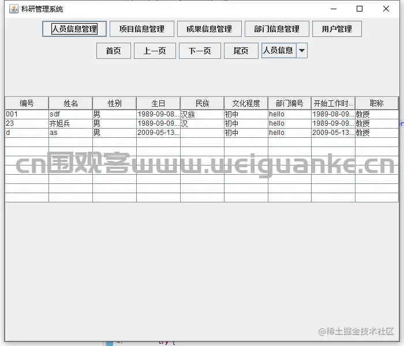Jump to 尾页 last page

click(241, 51)
